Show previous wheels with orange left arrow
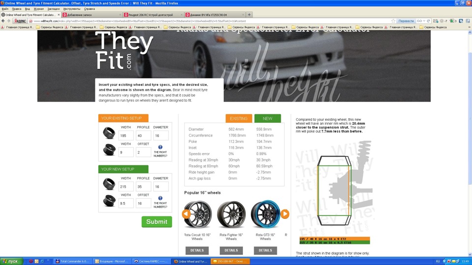This screenshot has width=472, height=265. pyautogui.click(x=186, y=214)
